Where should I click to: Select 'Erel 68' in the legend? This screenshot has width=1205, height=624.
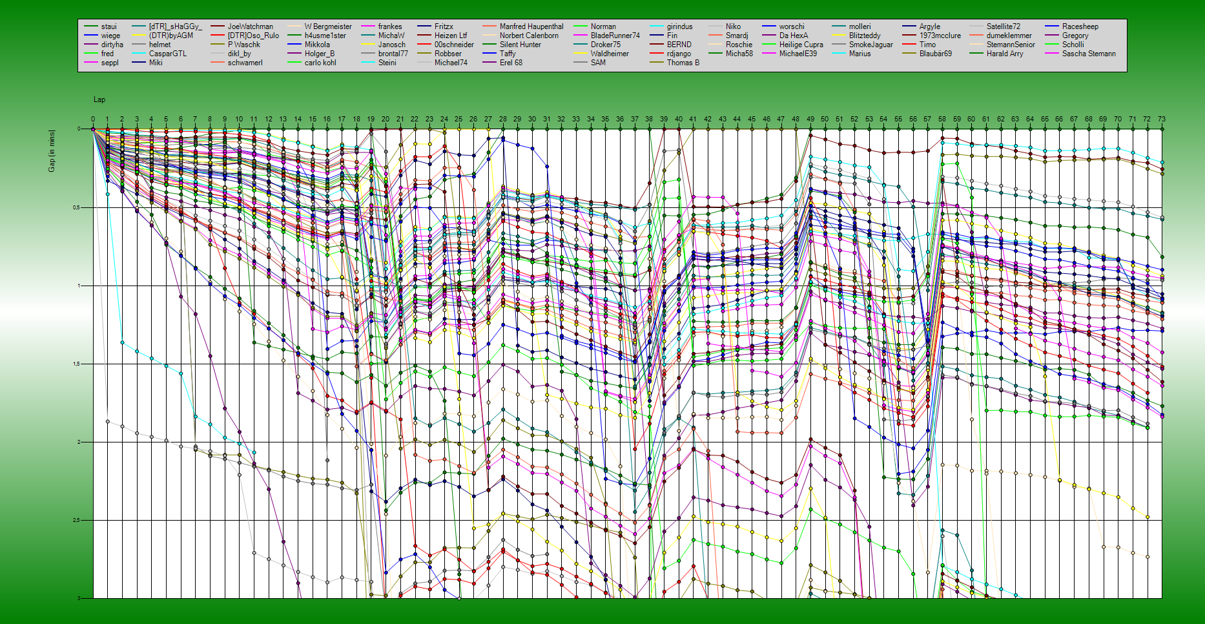click(502, 63)
